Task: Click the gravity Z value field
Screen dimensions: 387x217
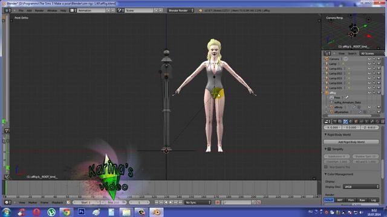Action: pyautogui.click(x=369, y=127)
